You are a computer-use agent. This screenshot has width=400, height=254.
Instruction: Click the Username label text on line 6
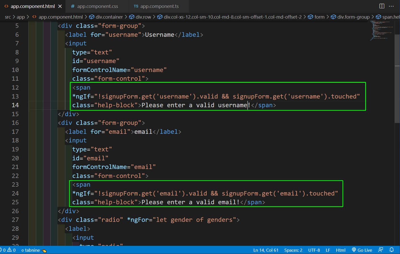pos(160,35)
